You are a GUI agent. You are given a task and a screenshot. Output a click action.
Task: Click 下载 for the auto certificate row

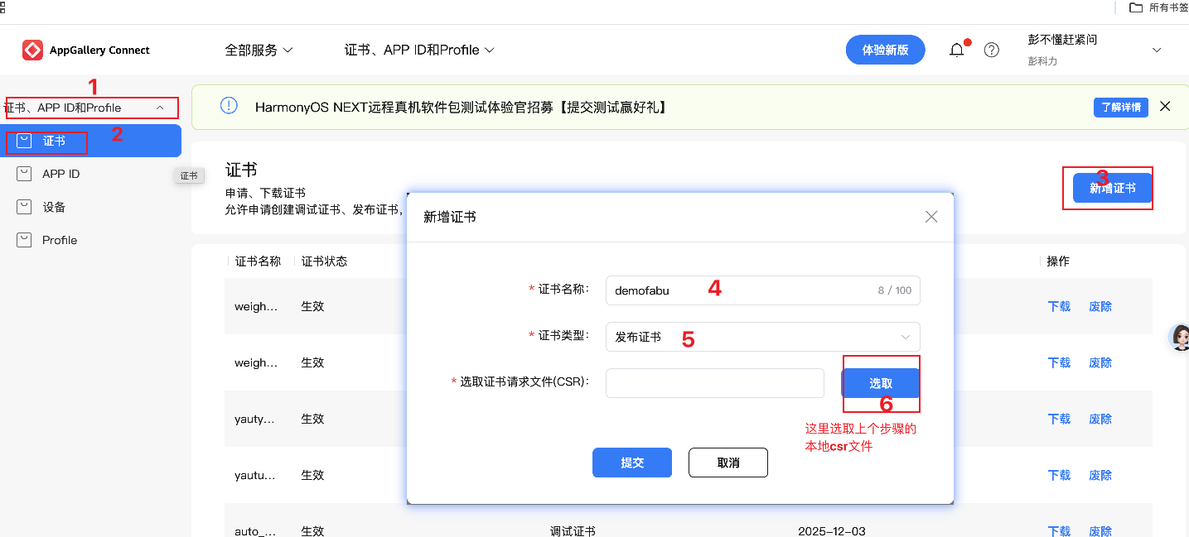tap(1059, 530)
